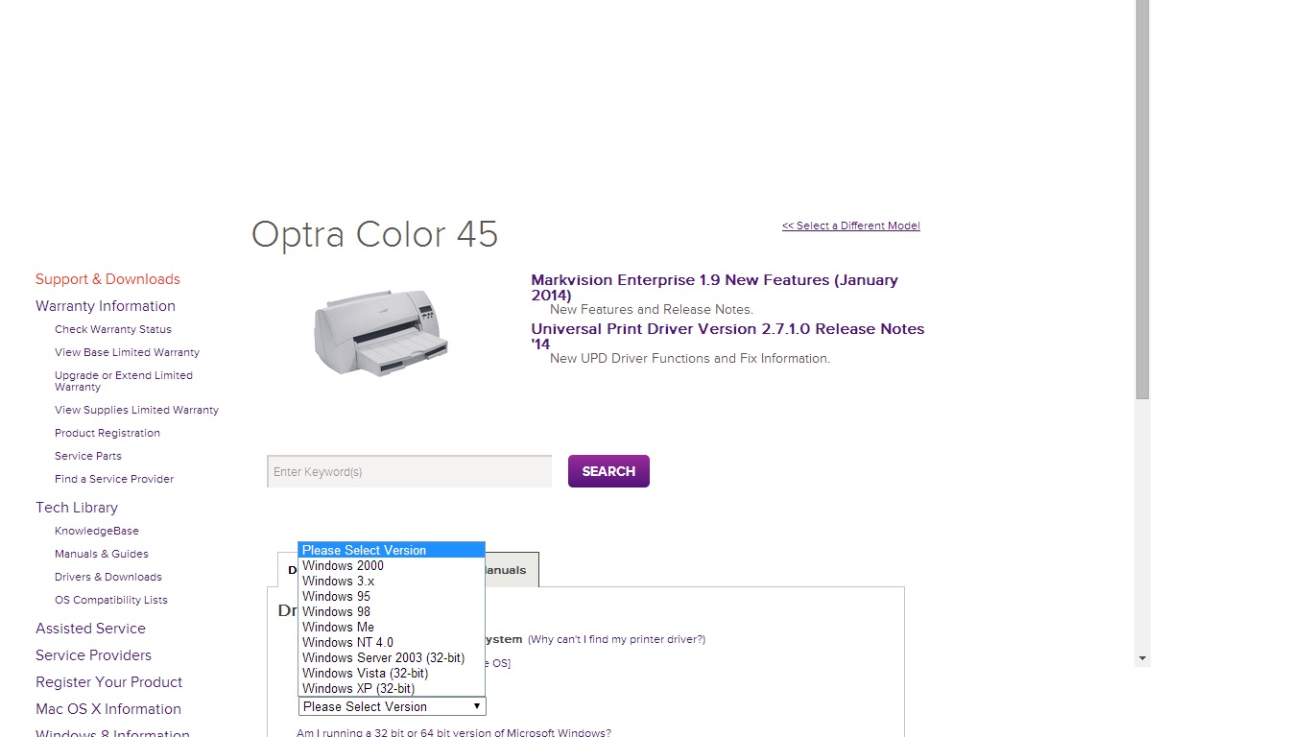Image resolution: width=1311 pixels, height=737 pixels.
Task: Open Markvision Enterprise 1.9 New Features link
Action: point(714,287)
